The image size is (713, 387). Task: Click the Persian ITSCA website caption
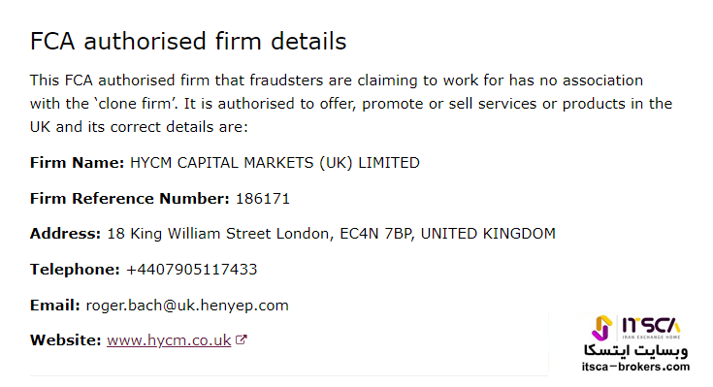click(x=635, y=350)
